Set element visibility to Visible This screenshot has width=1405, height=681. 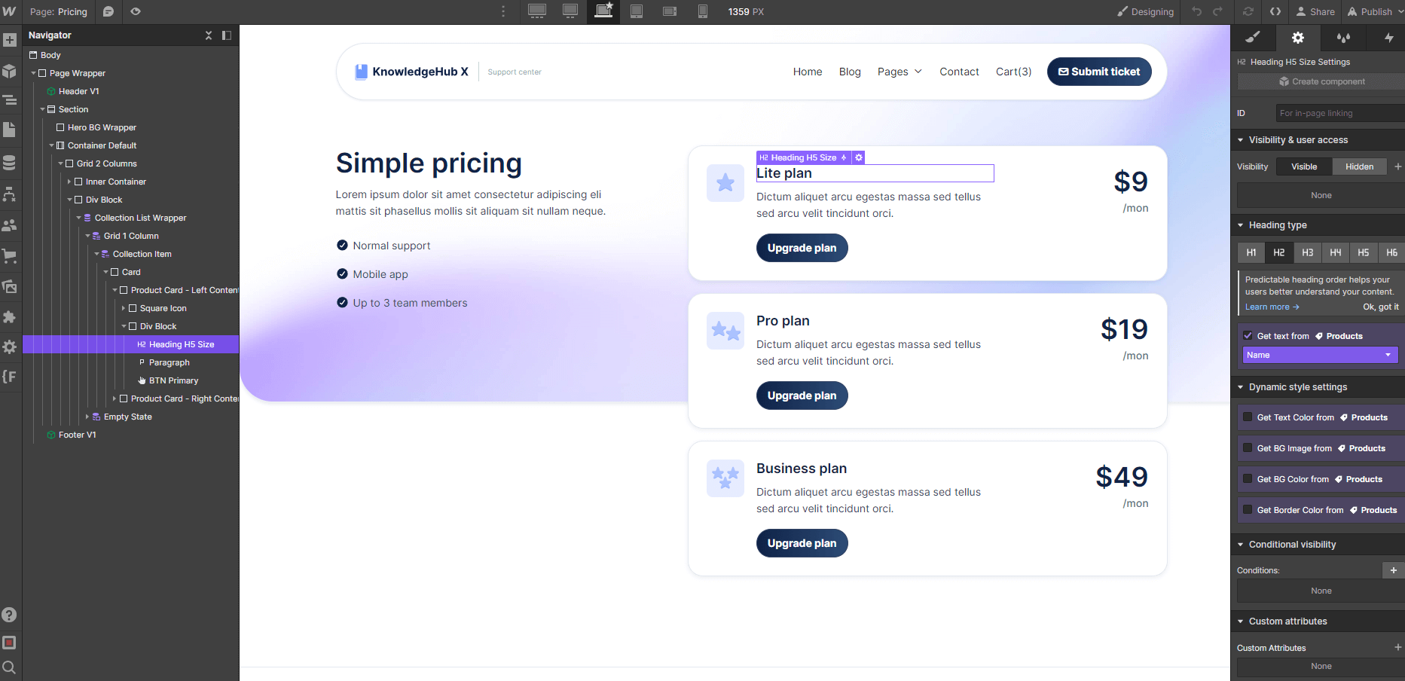pyautogui.click(x=1304, y=166)
